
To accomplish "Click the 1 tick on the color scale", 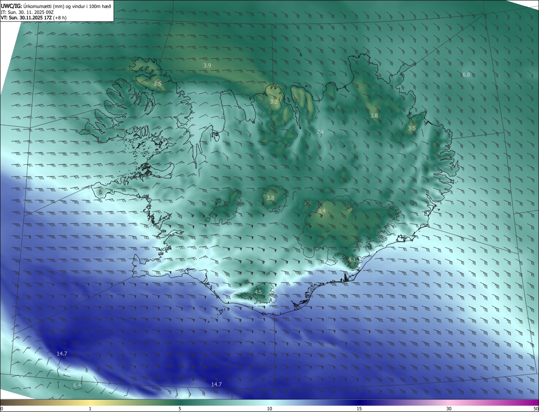I will (x=90, y=409).
